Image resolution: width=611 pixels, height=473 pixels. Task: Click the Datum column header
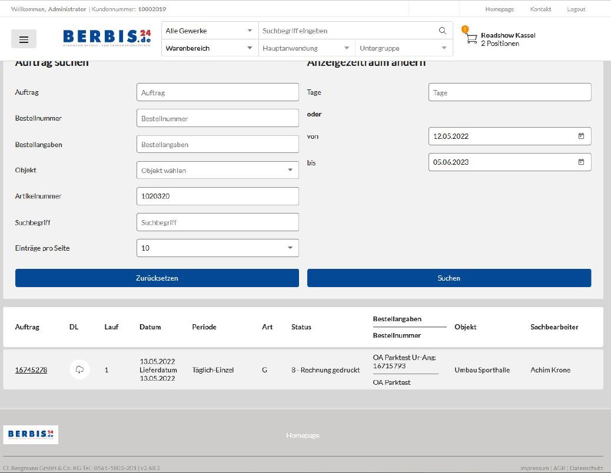pos(150,327)
